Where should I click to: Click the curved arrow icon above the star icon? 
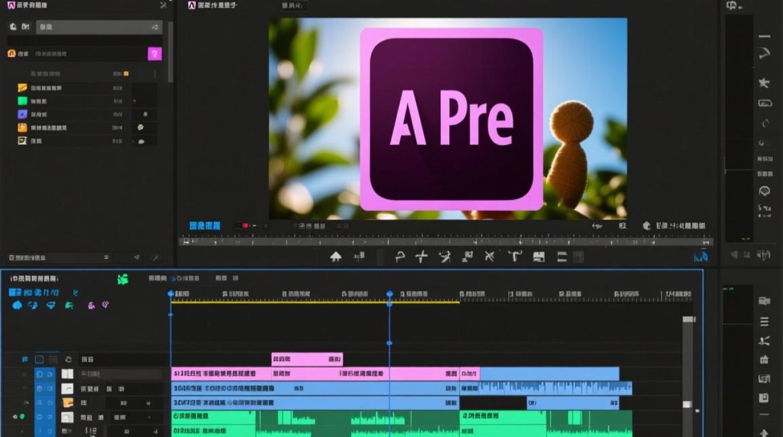tap(764, 55)
